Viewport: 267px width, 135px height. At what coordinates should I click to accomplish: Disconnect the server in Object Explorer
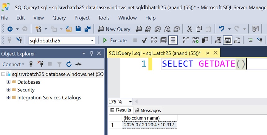(40, 64)
